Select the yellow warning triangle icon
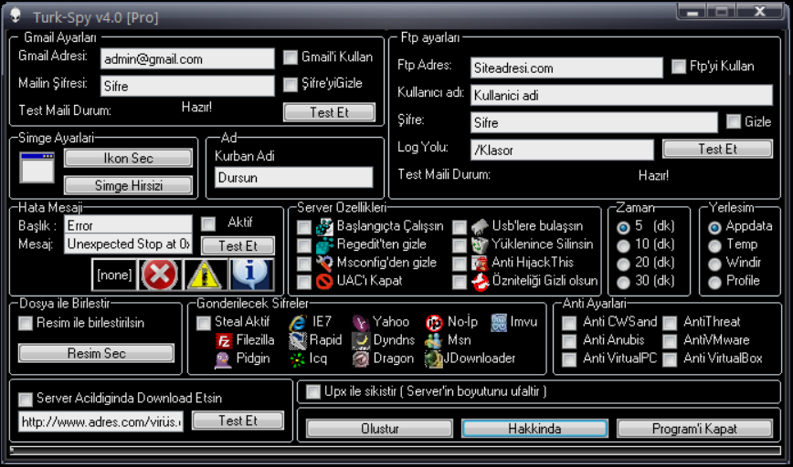 click(x=205, y=275)
